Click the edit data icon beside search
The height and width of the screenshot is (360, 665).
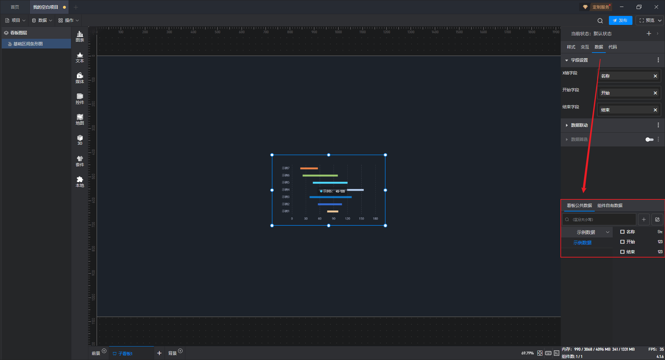[x=657, y=219]
